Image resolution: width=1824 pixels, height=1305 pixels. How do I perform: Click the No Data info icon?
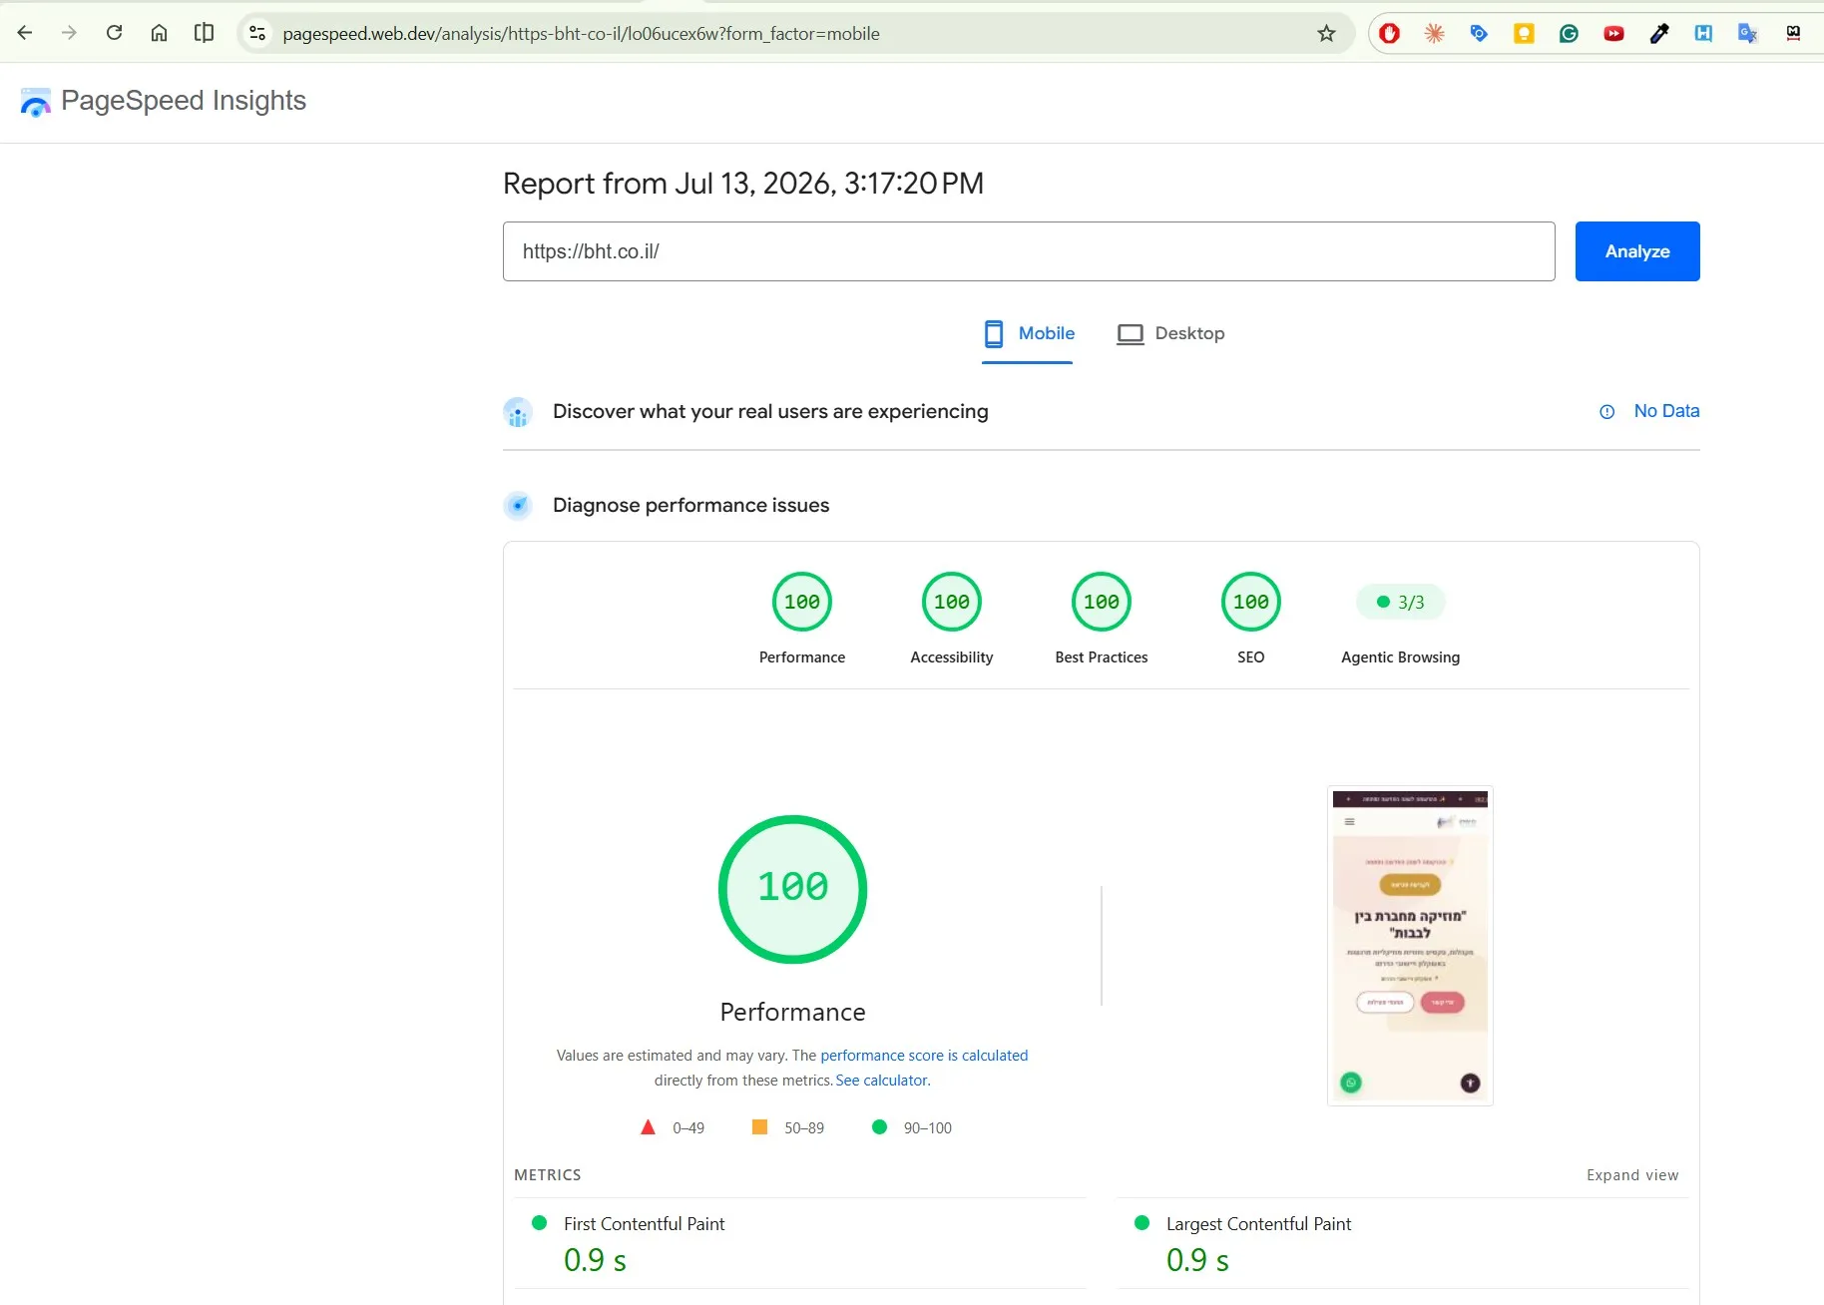(1606, 412)
